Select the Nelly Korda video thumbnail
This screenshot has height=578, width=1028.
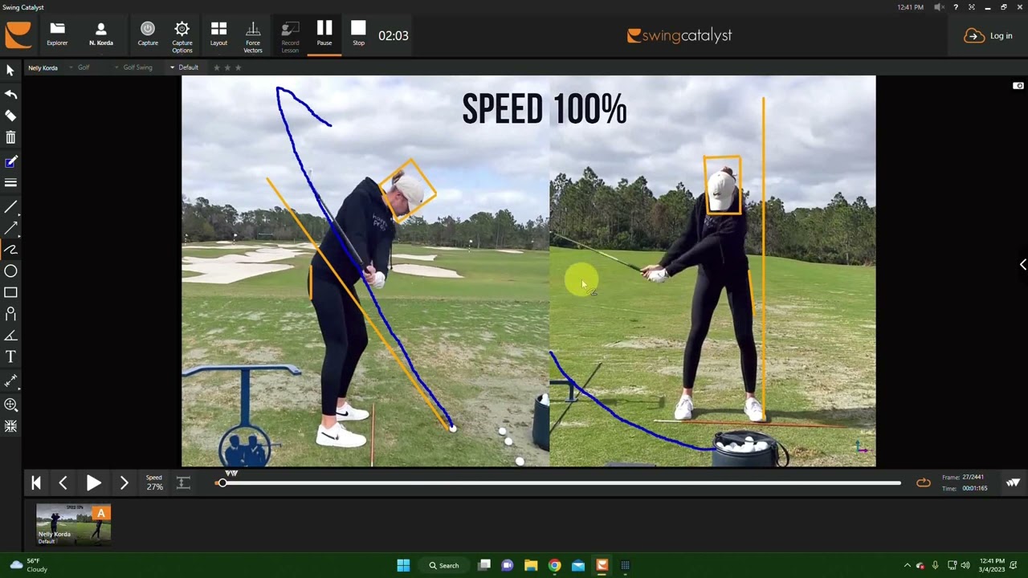[x=74, y=525]
